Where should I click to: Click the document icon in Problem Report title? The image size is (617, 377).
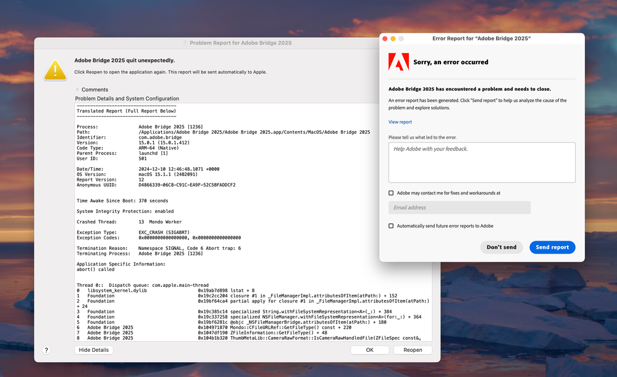[x=185, y=43]
